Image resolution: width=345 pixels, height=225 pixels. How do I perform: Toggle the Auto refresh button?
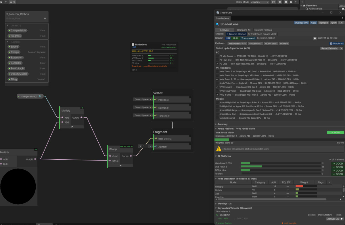coord(313,23)
